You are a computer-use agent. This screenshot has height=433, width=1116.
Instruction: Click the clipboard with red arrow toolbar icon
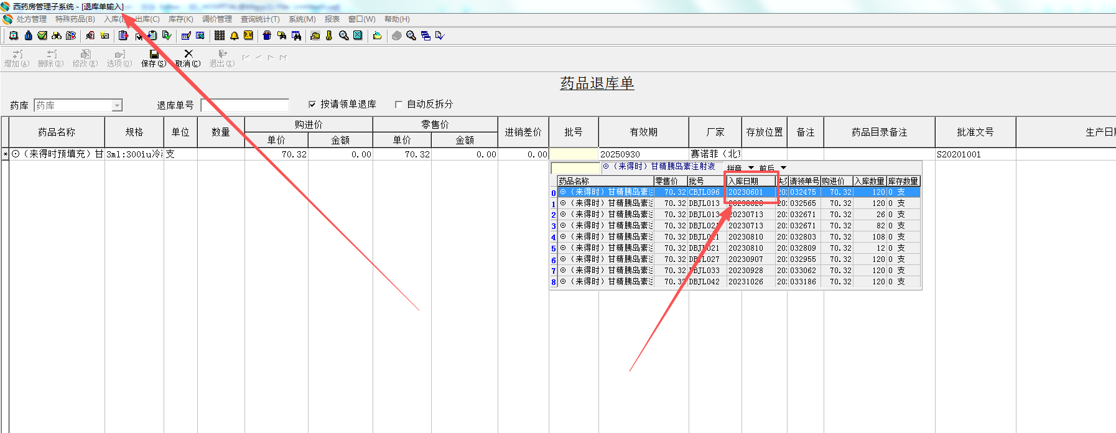coord(123,35)
